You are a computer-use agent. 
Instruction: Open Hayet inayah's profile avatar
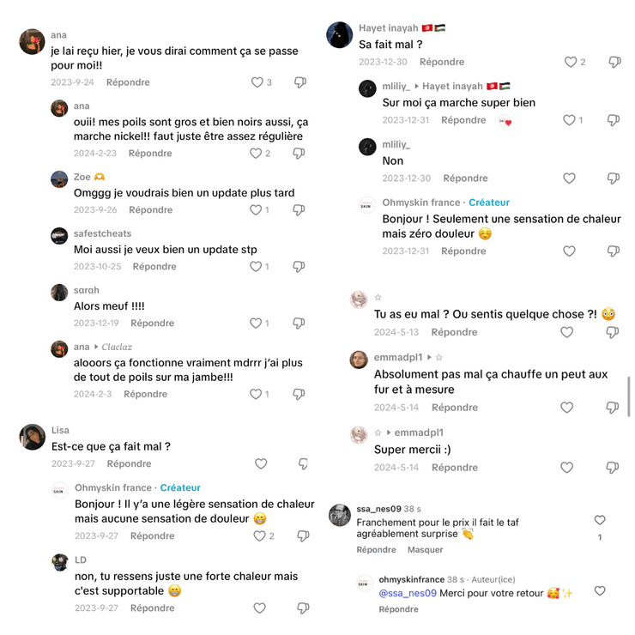[x=340, y=34]
